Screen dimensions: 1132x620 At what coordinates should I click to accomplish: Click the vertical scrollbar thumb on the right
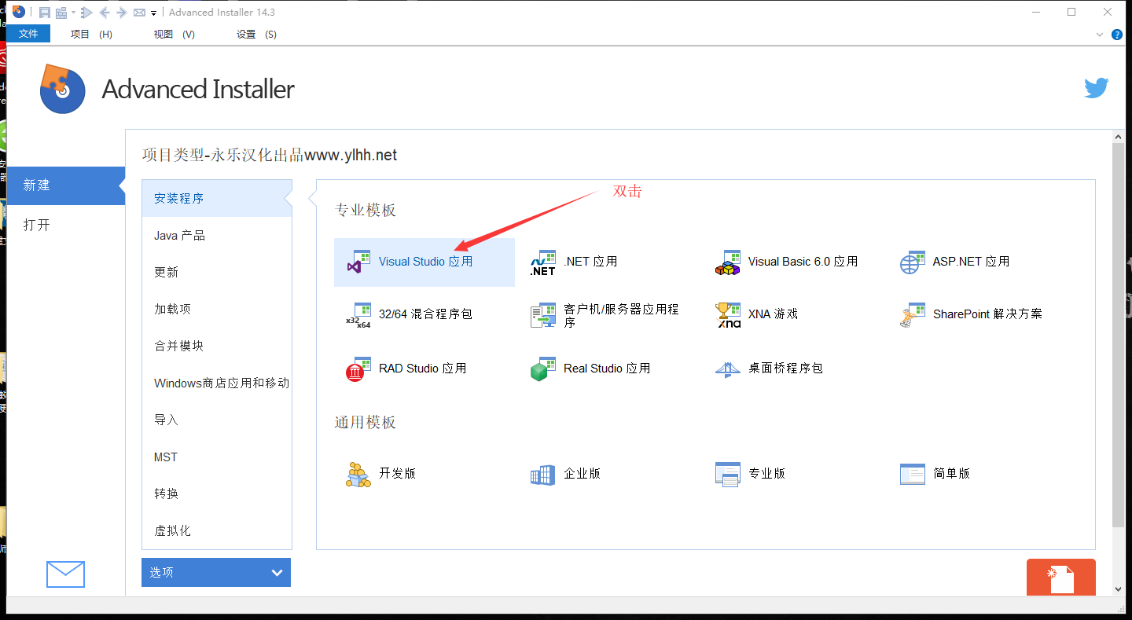coord(1119,335)
